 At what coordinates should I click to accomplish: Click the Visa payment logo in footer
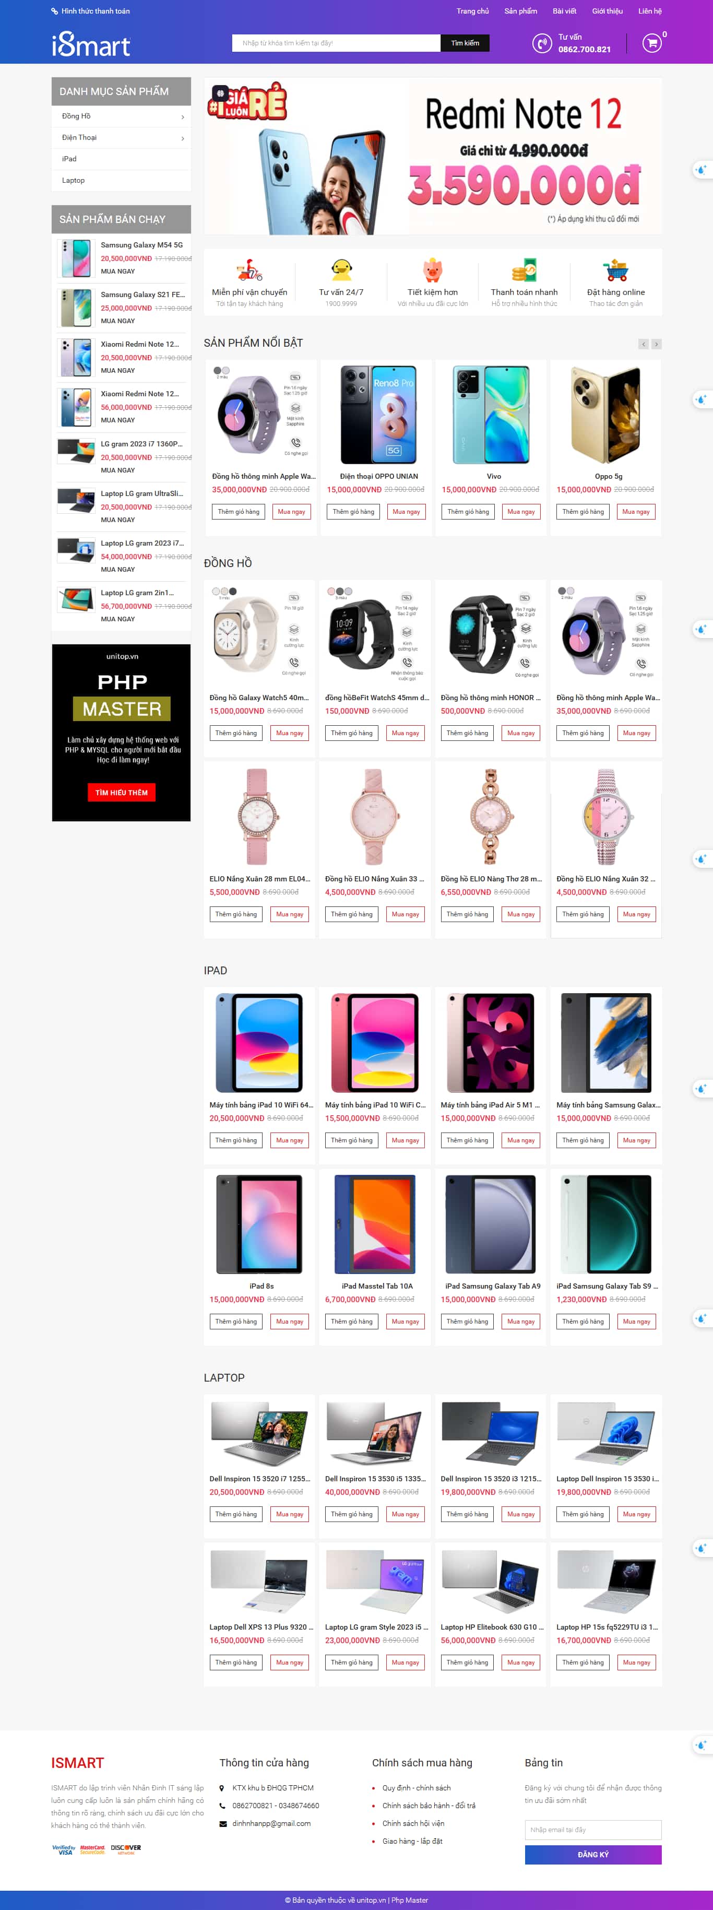[64, 1849]
